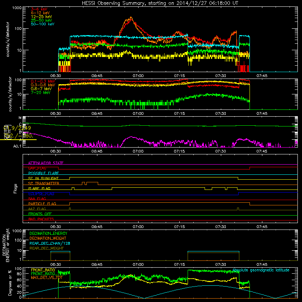
Task: Select the '25-50 keV' legend label
Action: click(x=42, y=20)
